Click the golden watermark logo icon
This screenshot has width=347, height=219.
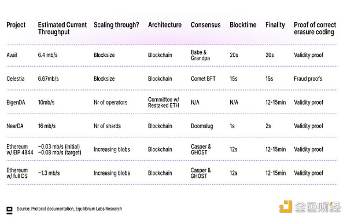[x=286, y=206]
